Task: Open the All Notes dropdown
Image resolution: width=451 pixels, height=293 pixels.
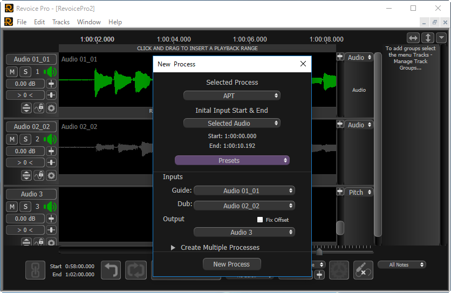Action: point(402,264)
